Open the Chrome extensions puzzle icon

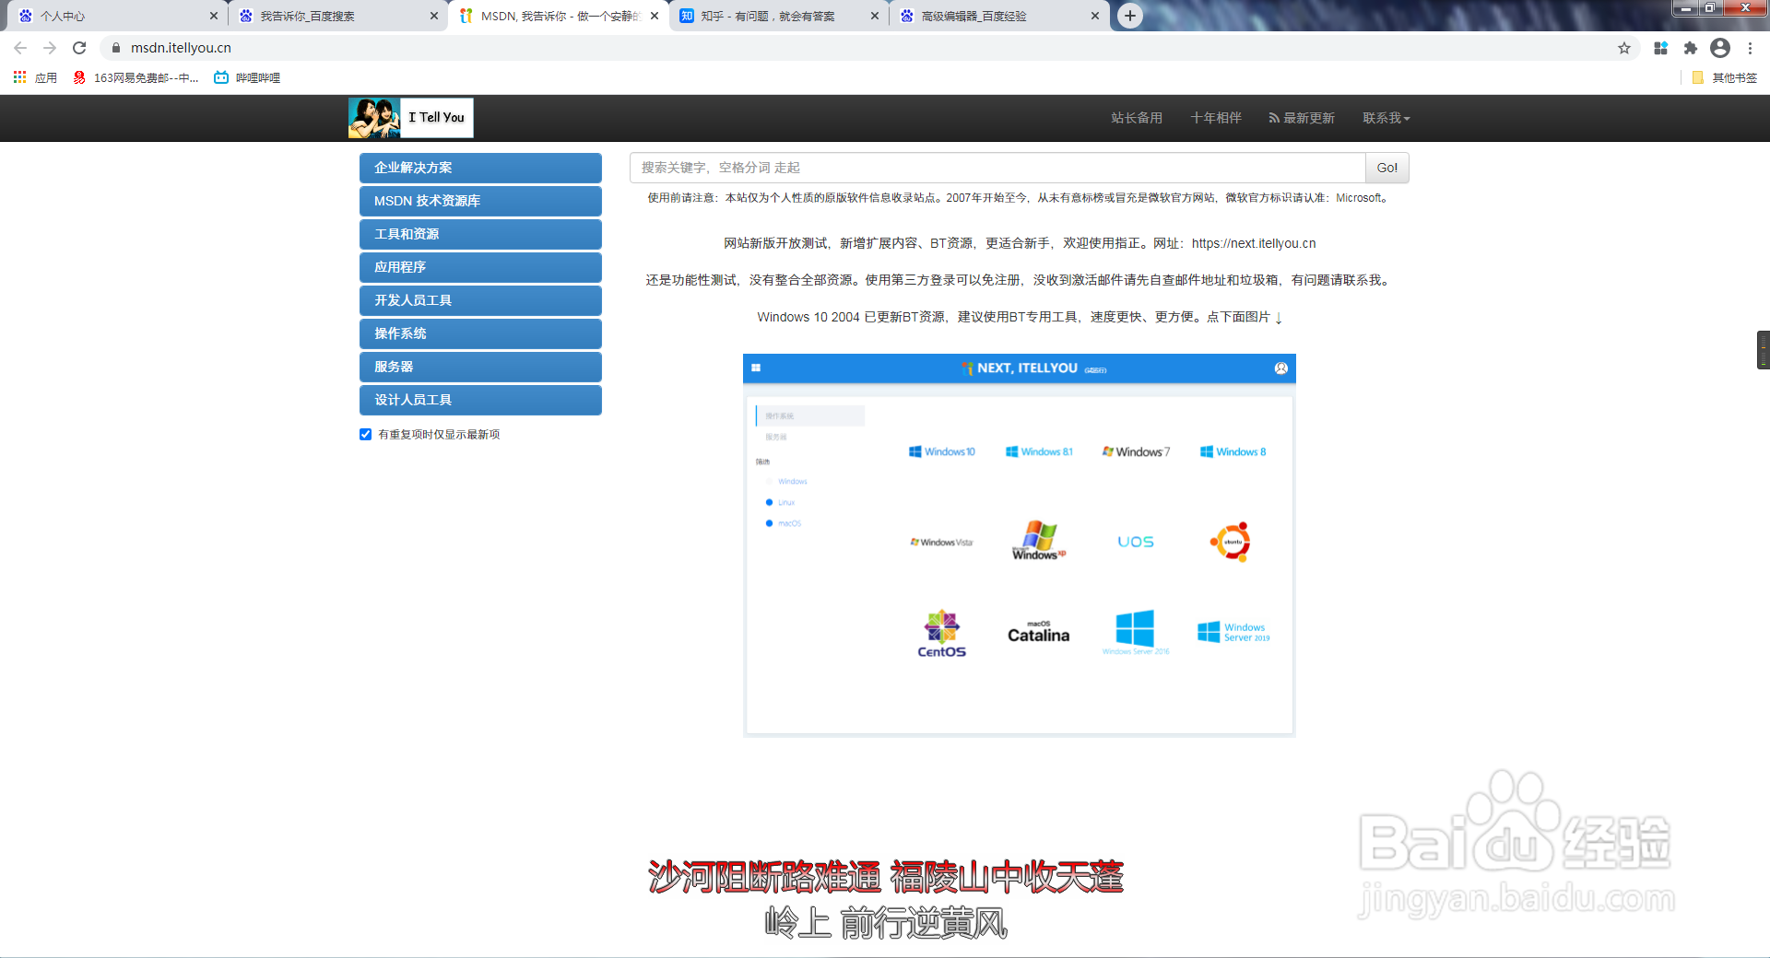pos(1690,48)
